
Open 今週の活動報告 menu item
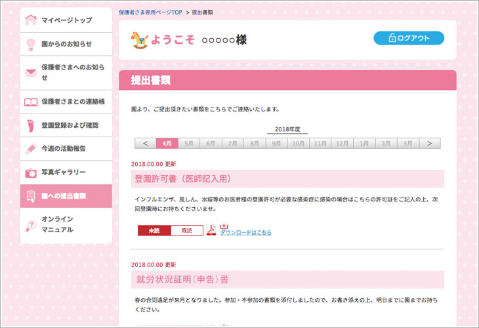pos(66,149)
